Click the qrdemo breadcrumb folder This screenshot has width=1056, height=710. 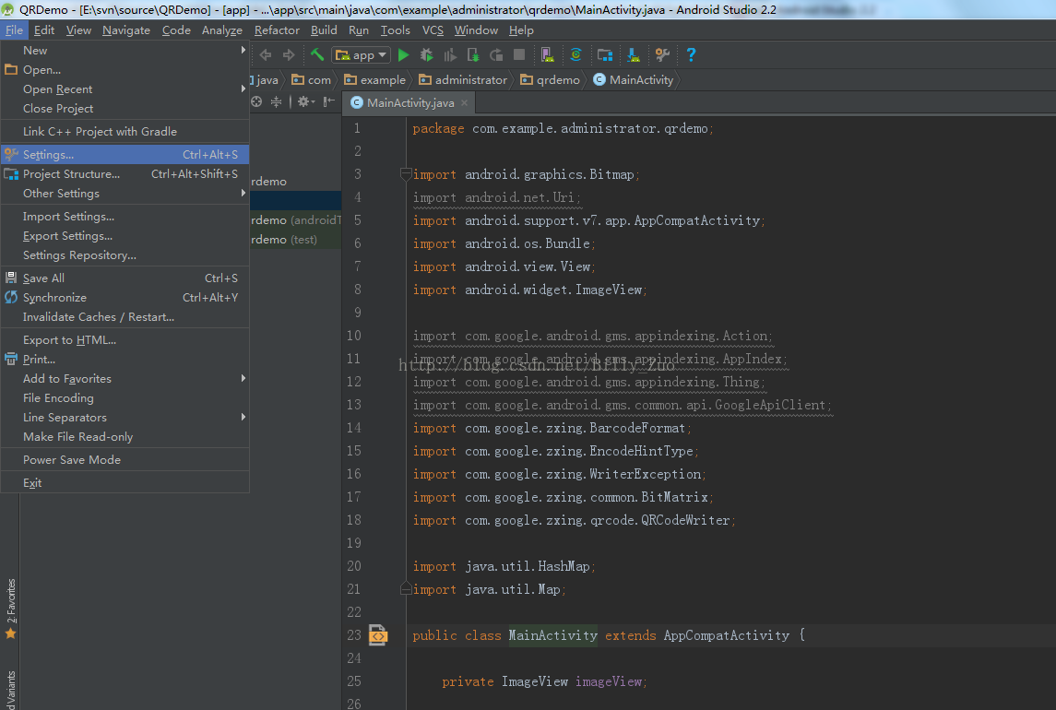click(551, 80)
